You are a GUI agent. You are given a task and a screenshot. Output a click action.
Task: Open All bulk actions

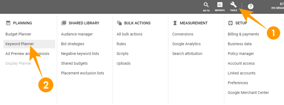(130, 34)
